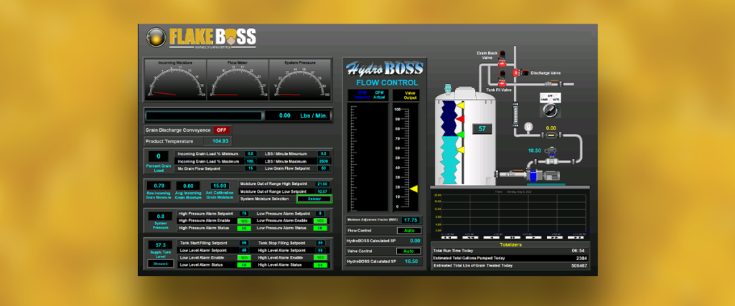Toggle High Level Alarm Enable YES
This screenshot has width=735, height=306.
tap(320, 258)
